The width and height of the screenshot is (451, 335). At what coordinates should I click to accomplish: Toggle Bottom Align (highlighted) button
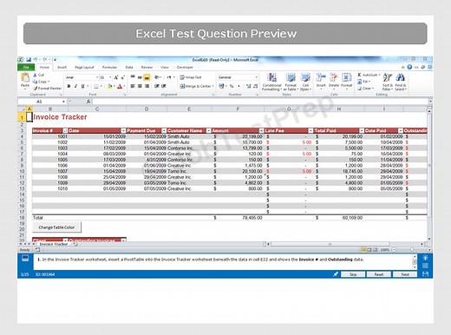tap(147, 77)
